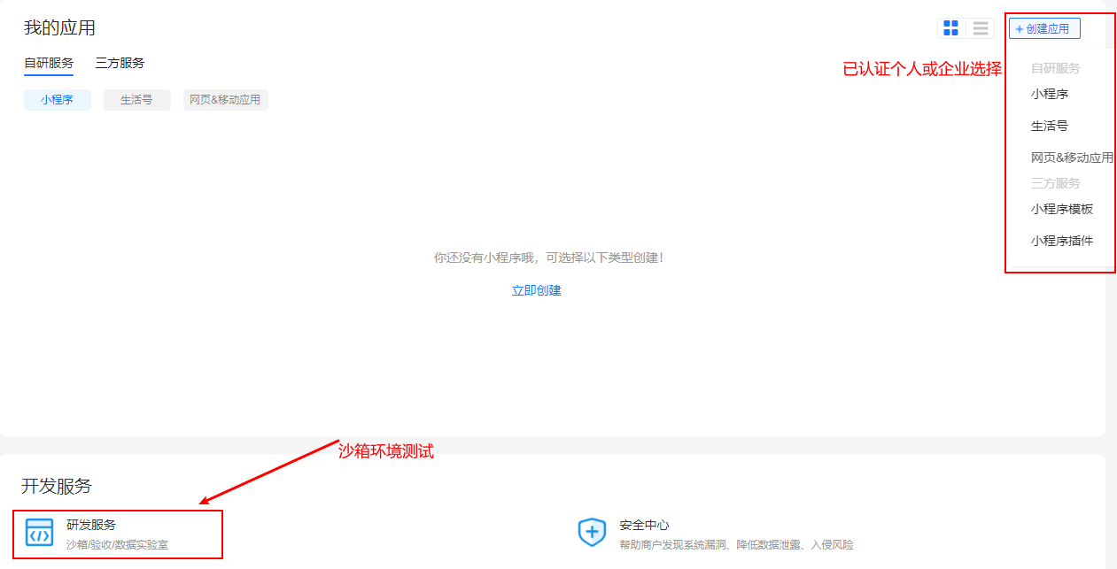Screen dimensions: 1117x569
Task: Filter by 网页&移动应用 pill
Action: click(225, 100)
